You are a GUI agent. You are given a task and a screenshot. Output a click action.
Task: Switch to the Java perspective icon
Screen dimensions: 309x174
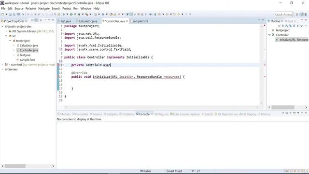point(306,14)
